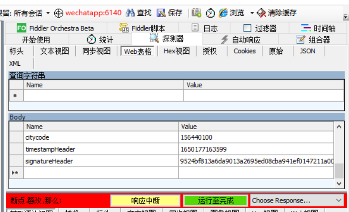Open the Fiddler Orchestra Beta tab

(x=55, y=28)
